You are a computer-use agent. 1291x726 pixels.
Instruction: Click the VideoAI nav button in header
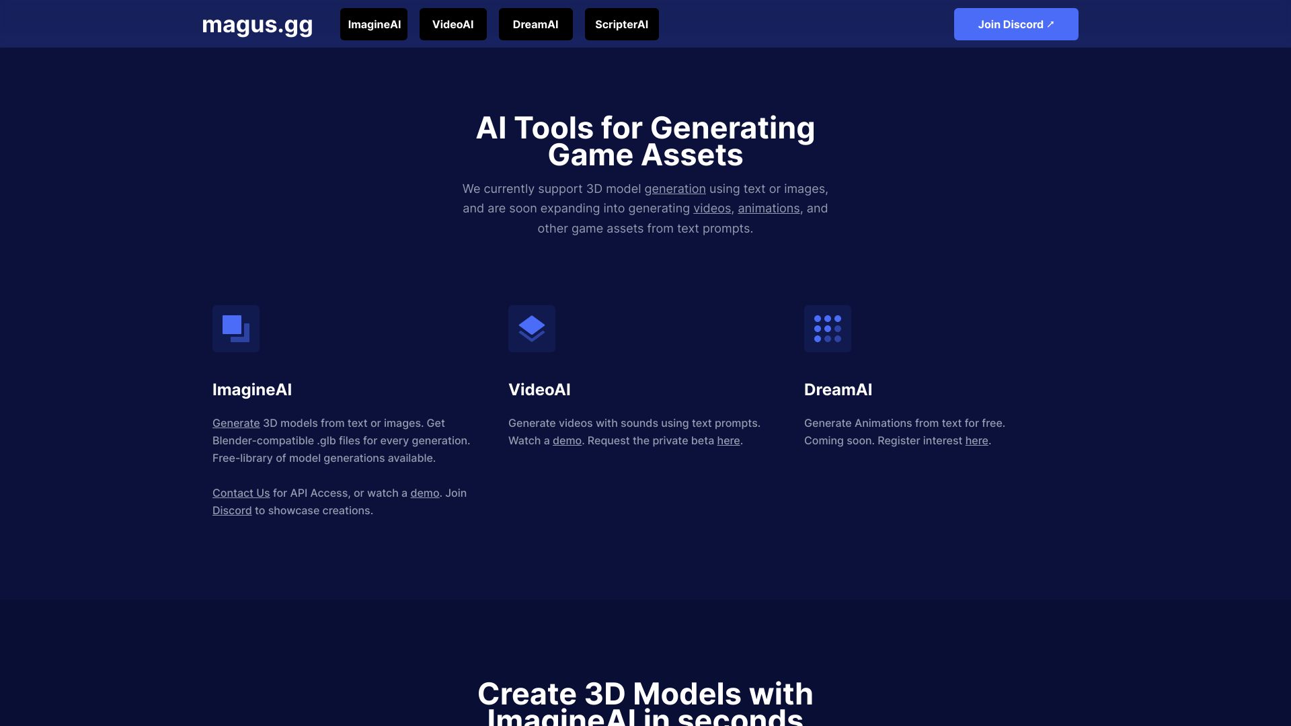(453, 24)
